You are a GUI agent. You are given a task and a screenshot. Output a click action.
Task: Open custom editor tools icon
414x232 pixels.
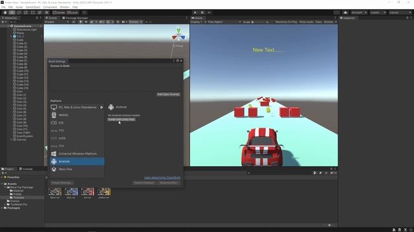pyautogui.click(x=47, y=13)
